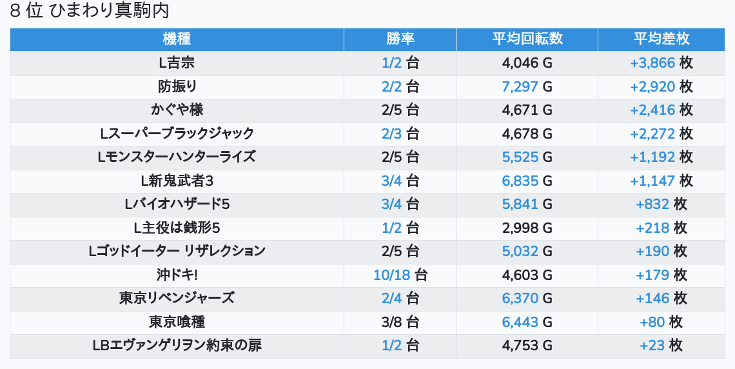
Task: Select the 防振り machine name cell
Action: [177, 86]
